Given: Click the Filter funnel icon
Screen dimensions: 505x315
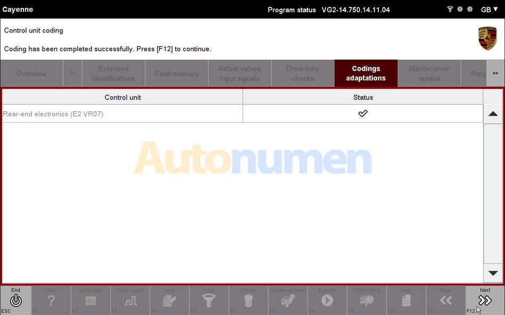Looking at the screenshot, I should (x=209, y=301).
